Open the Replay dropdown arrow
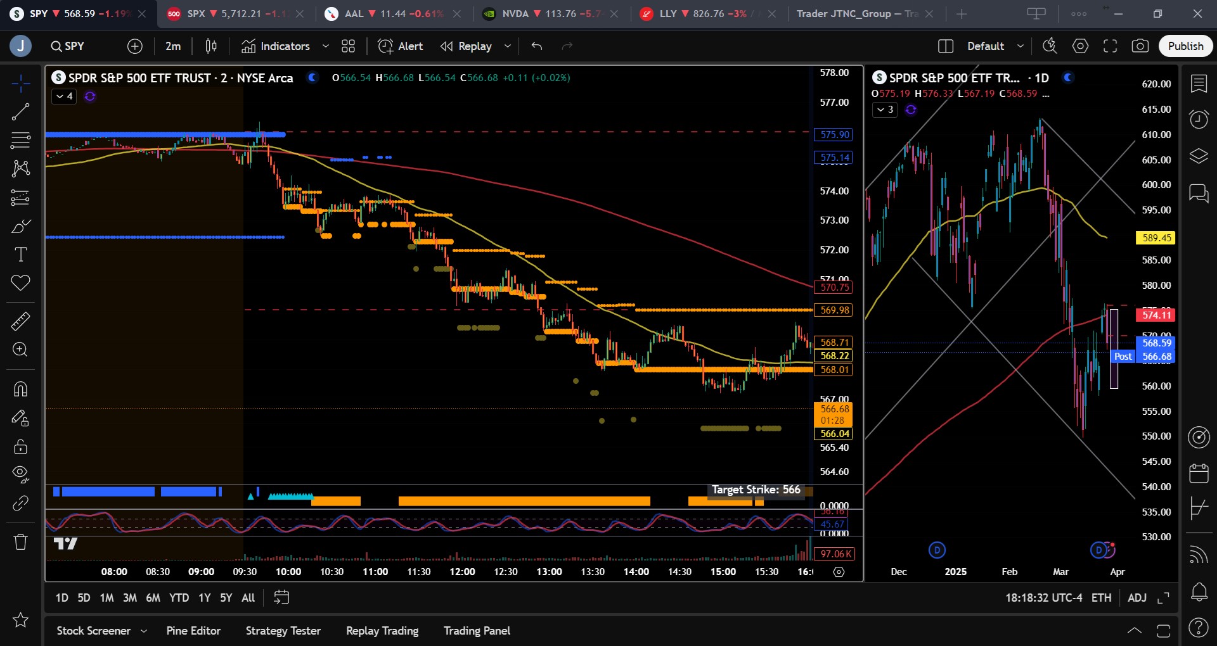Image resolution: width=1217 pixels, height=646 pixels. point(507,46)
